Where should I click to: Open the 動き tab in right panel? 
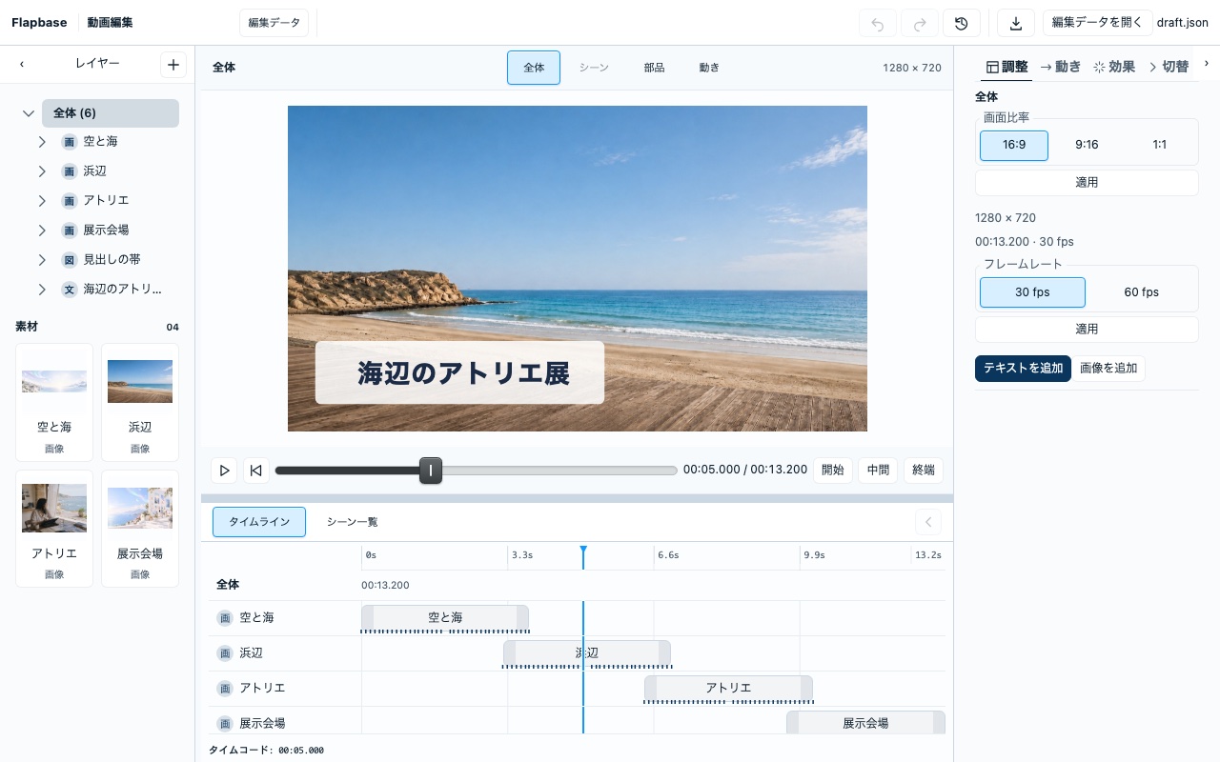pyautogui.click(x=1060, y=67)
